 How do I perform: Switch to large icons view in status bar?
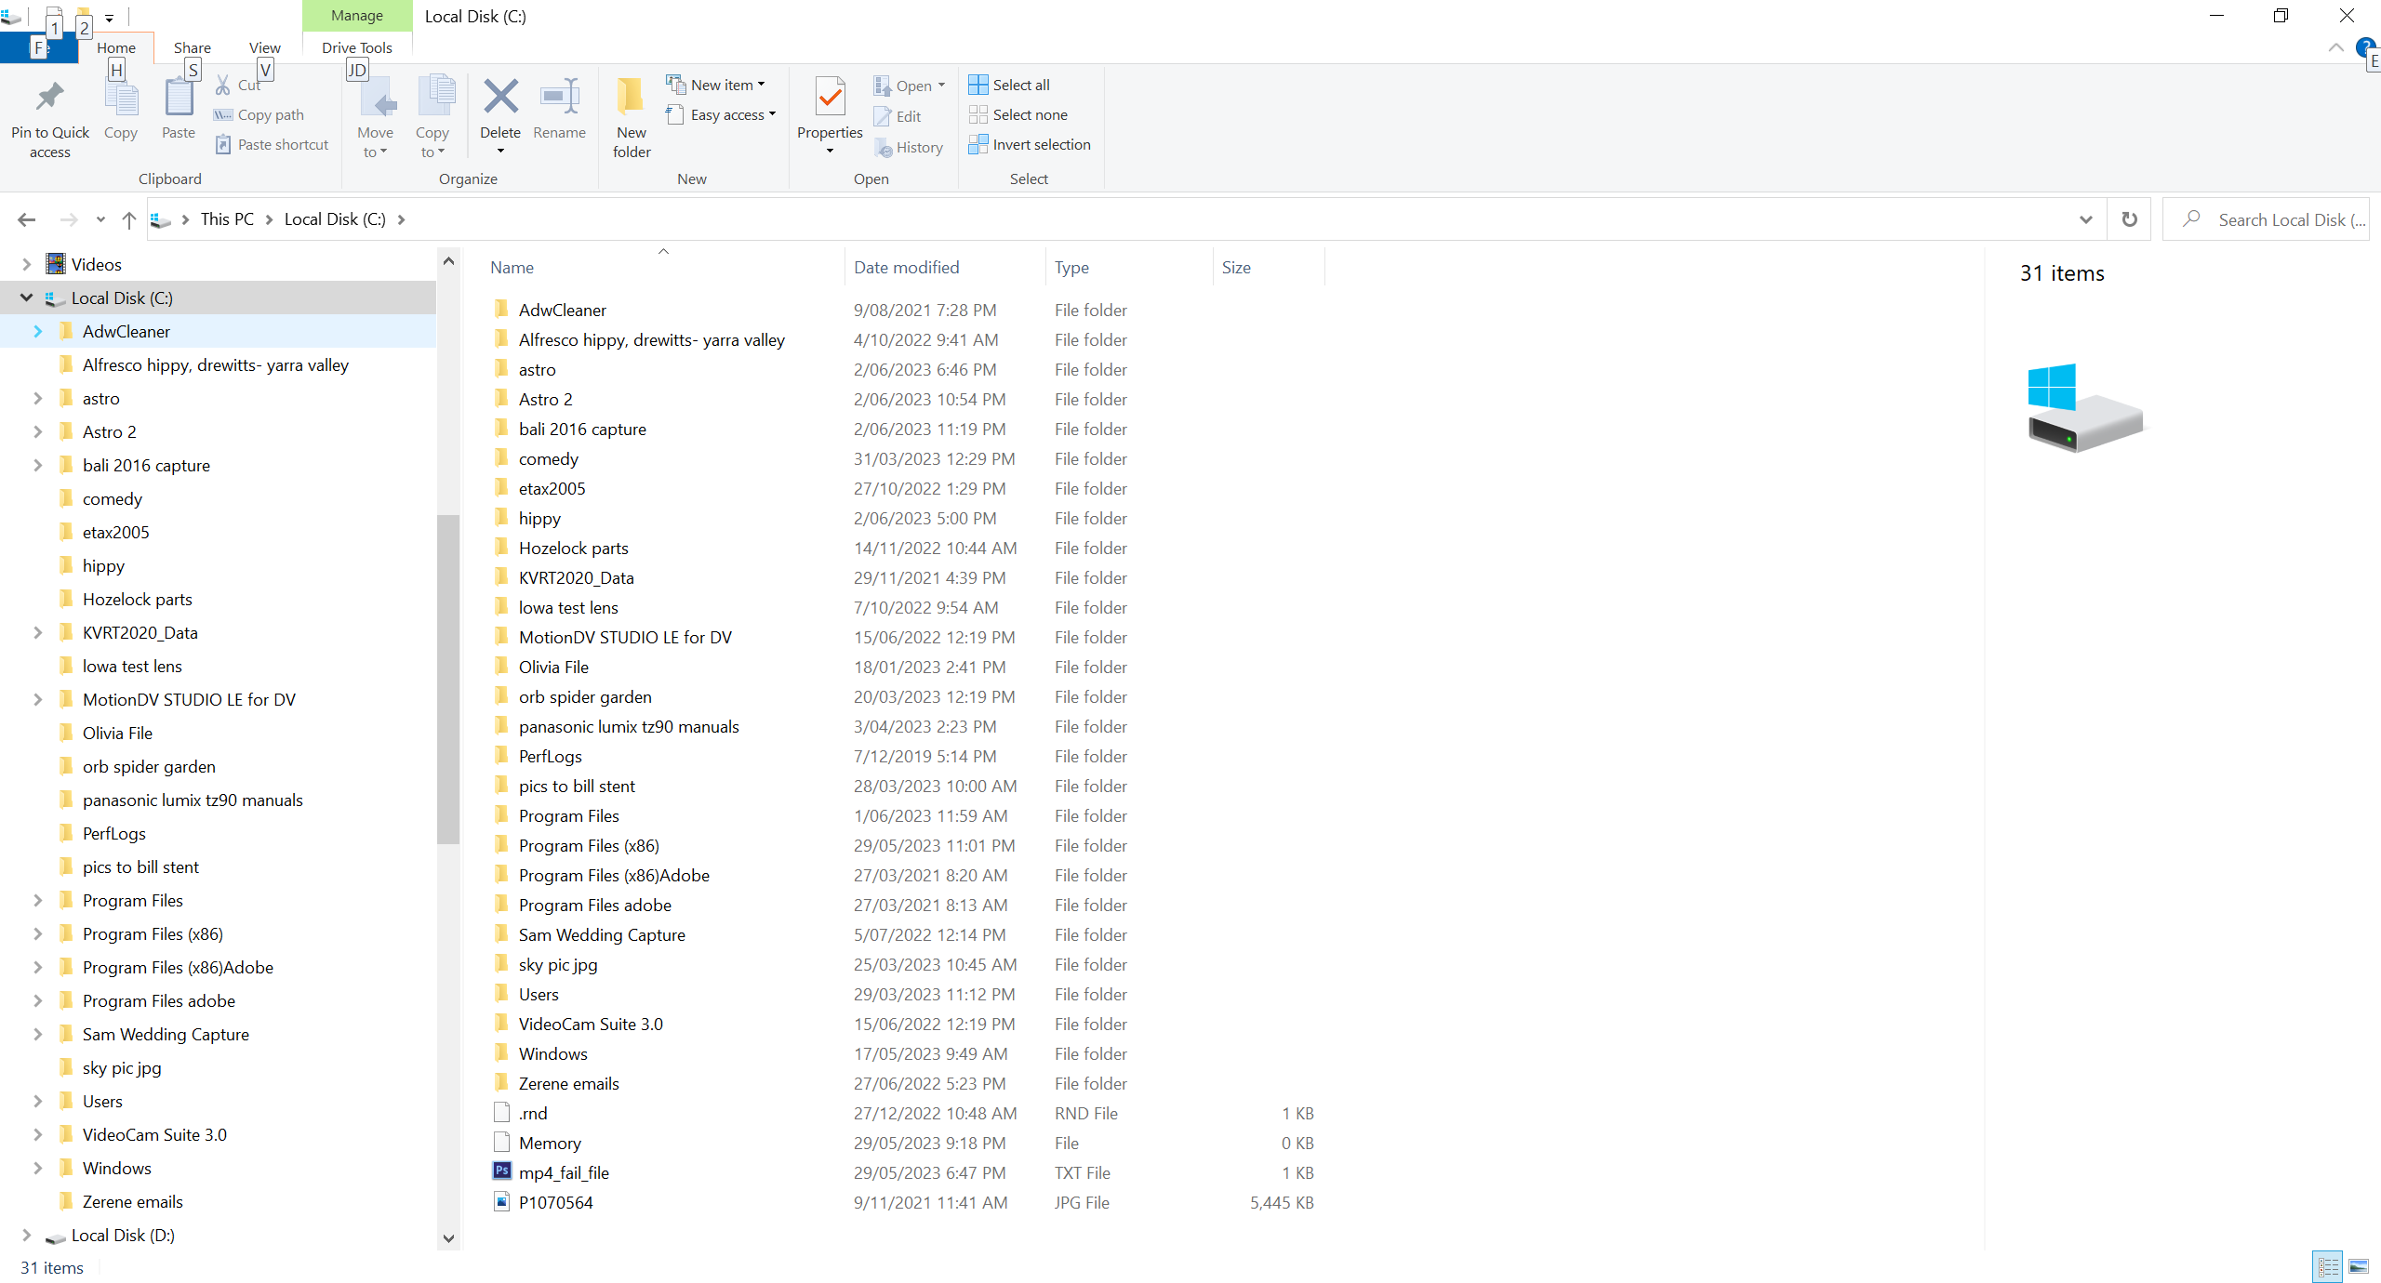(x=2359, y=1266)
